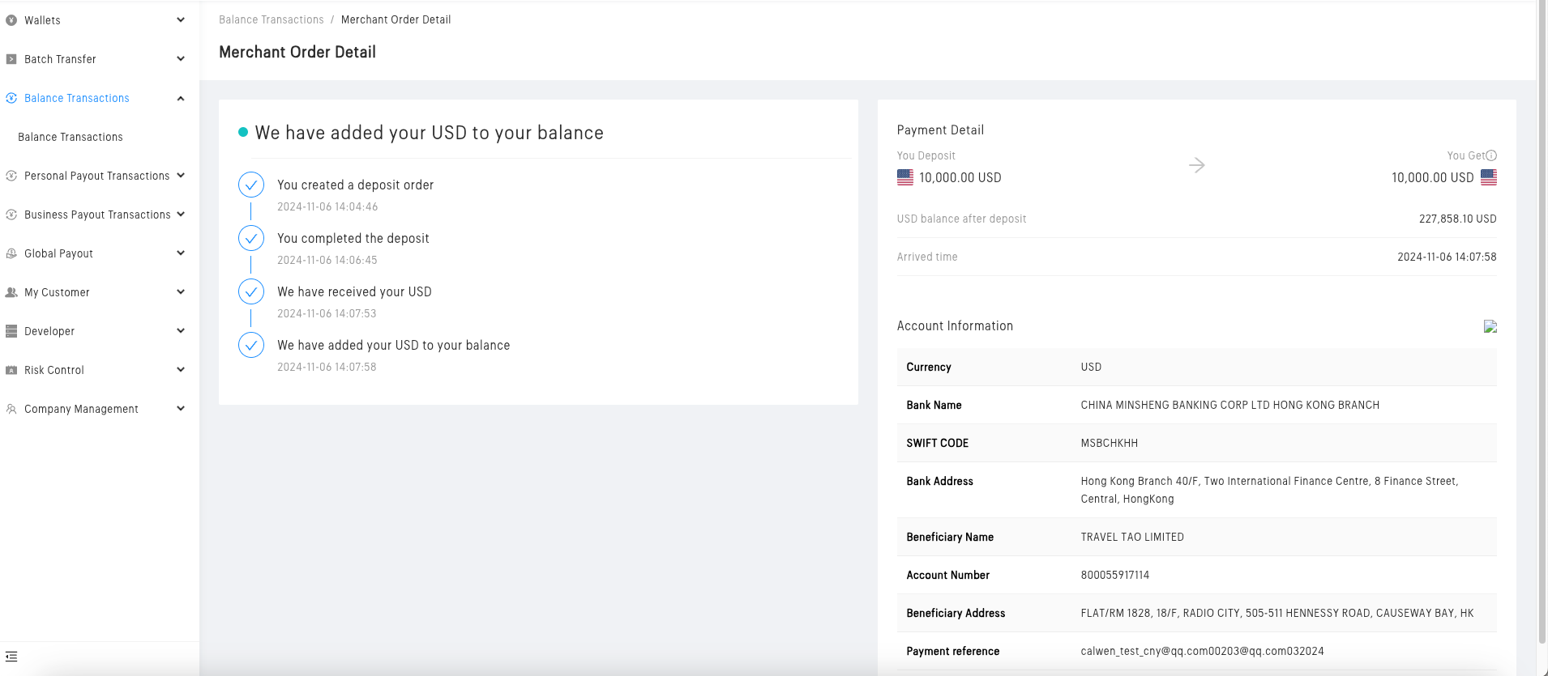Collapse the Balance Transactions menu chevron
The width and height of the screenshot is (1548, 676).
pyautogui.click(x=181, y=98)
